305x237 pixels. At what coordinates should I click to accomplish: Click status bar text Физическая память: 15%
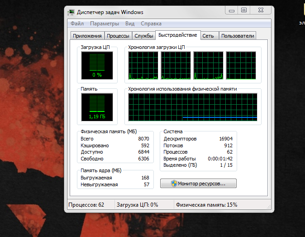coord(206,205)
